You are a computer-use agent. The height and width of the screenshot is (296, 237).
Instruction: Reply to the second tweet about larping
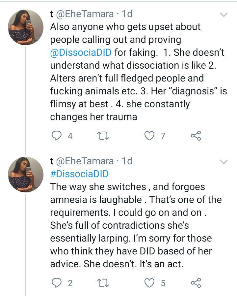click(57, 283)
